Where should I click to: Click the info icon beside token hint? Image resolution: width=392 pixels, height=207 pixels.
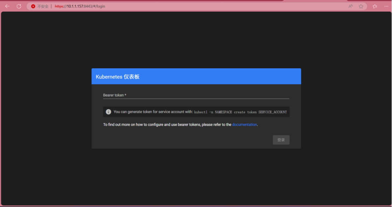coord(108,112)
